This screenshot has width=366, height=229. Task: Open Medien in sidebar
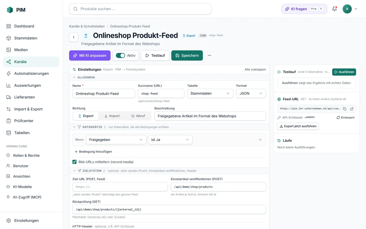31,50
